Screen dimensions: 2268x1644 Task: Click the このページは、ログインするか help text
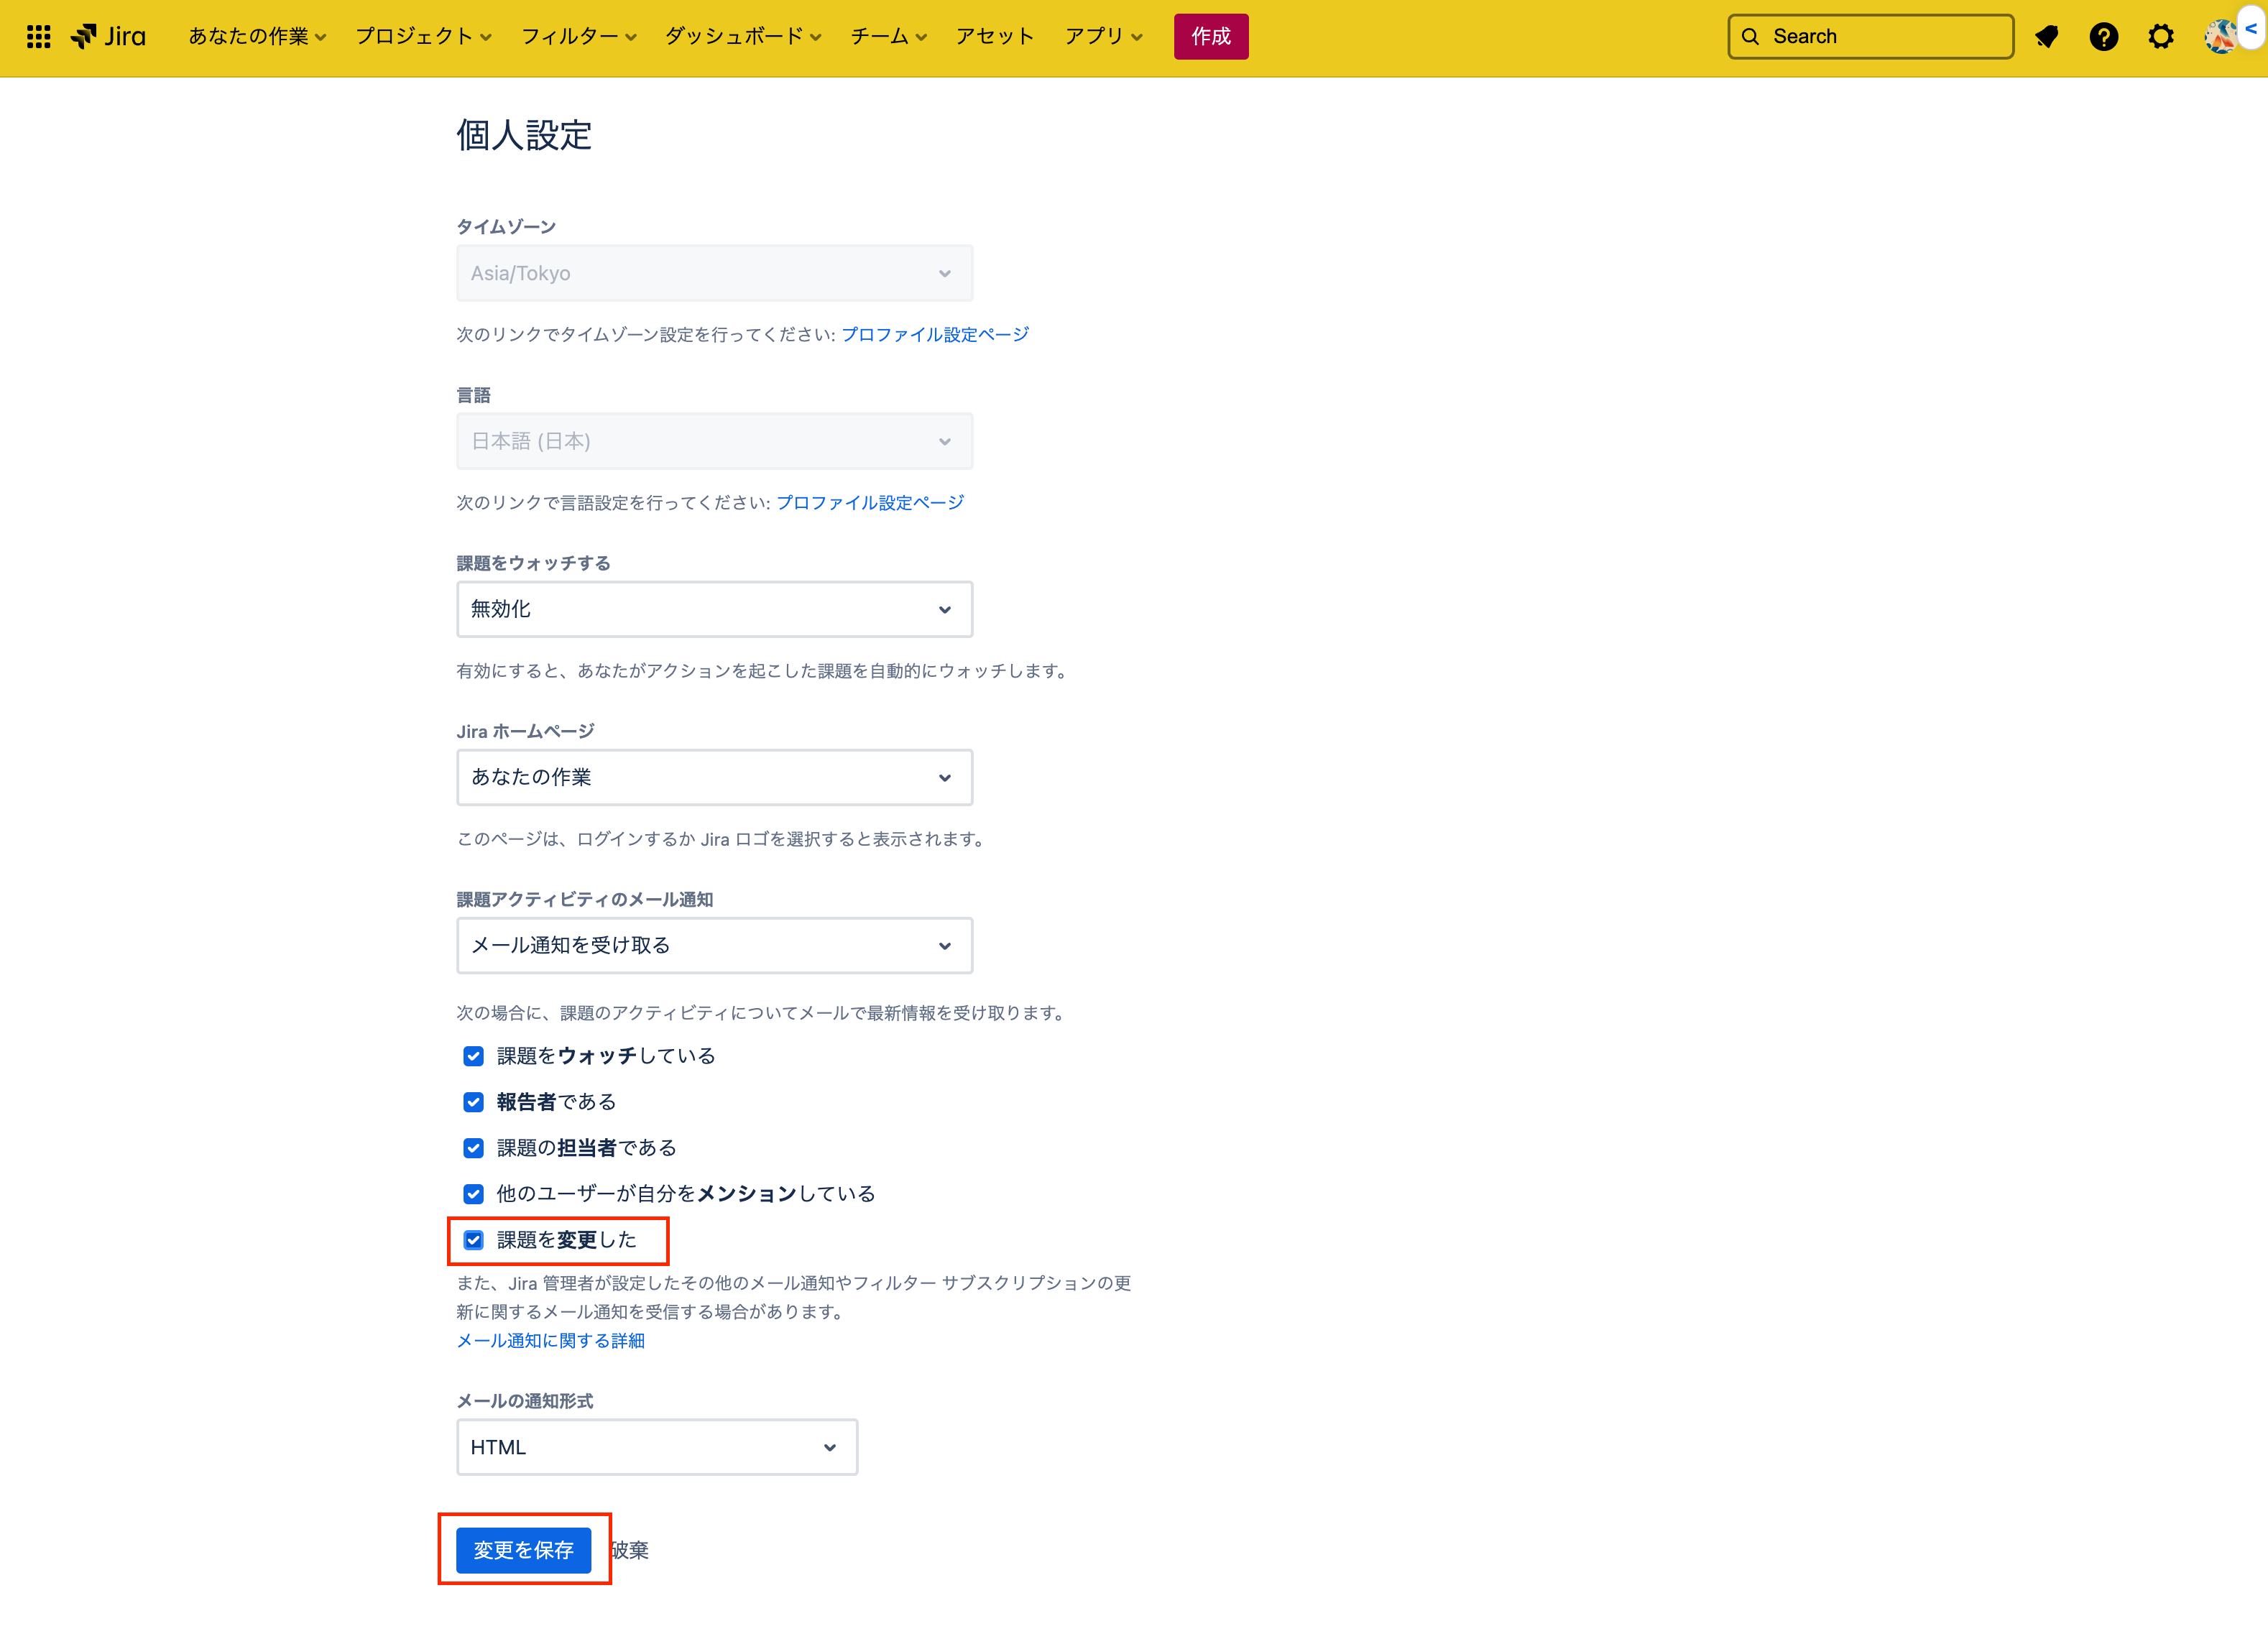pos(722,838)
